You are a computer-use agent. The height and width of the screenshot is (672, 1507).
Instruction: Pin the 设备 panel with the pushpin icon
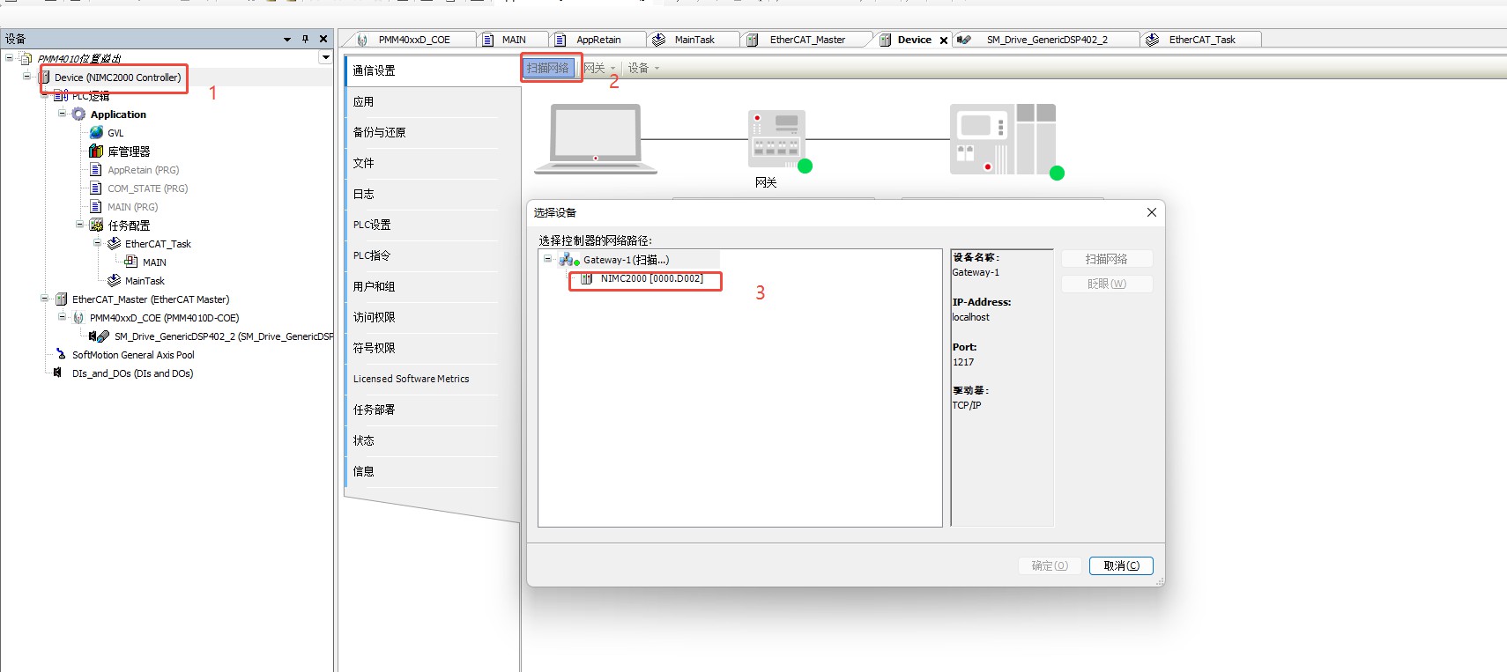click(305, 39)
